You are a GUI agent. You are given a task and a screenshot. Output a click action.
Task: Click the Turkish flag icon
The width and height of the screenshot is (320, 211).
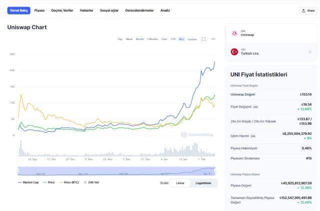coord(234,52)
